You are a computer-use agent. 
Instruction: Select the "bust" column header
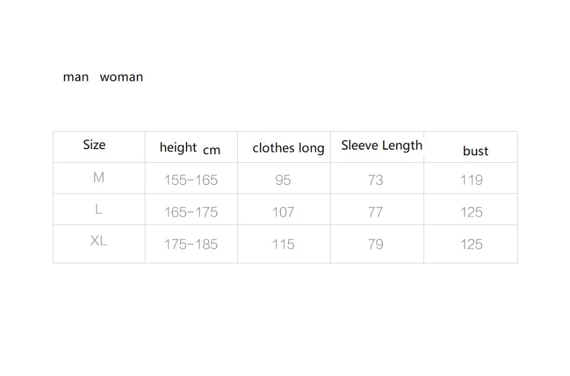click(x=475, y=151)
